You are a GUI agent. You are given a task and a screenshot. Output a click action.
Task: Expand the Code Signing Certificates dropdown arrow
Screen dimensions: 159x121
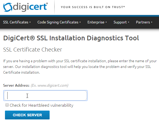[x=80, y=22]
